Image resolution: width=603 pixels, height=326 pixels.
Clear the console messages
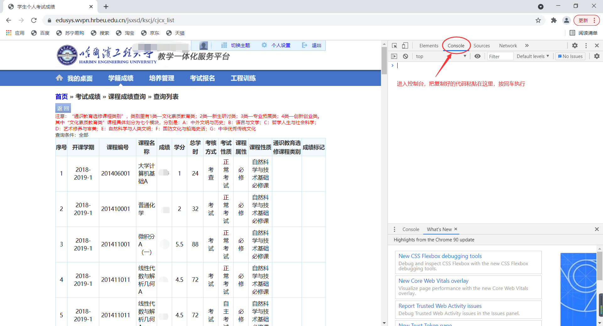[x=406, y=56]
